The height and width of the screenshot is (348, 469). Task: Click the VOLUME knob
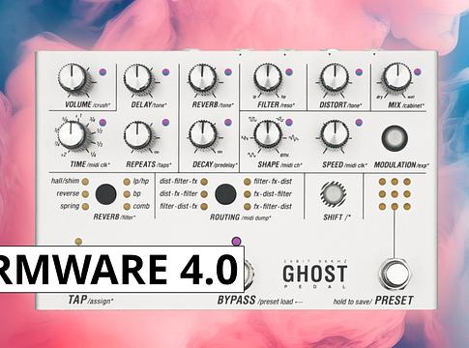click(73, 77)
